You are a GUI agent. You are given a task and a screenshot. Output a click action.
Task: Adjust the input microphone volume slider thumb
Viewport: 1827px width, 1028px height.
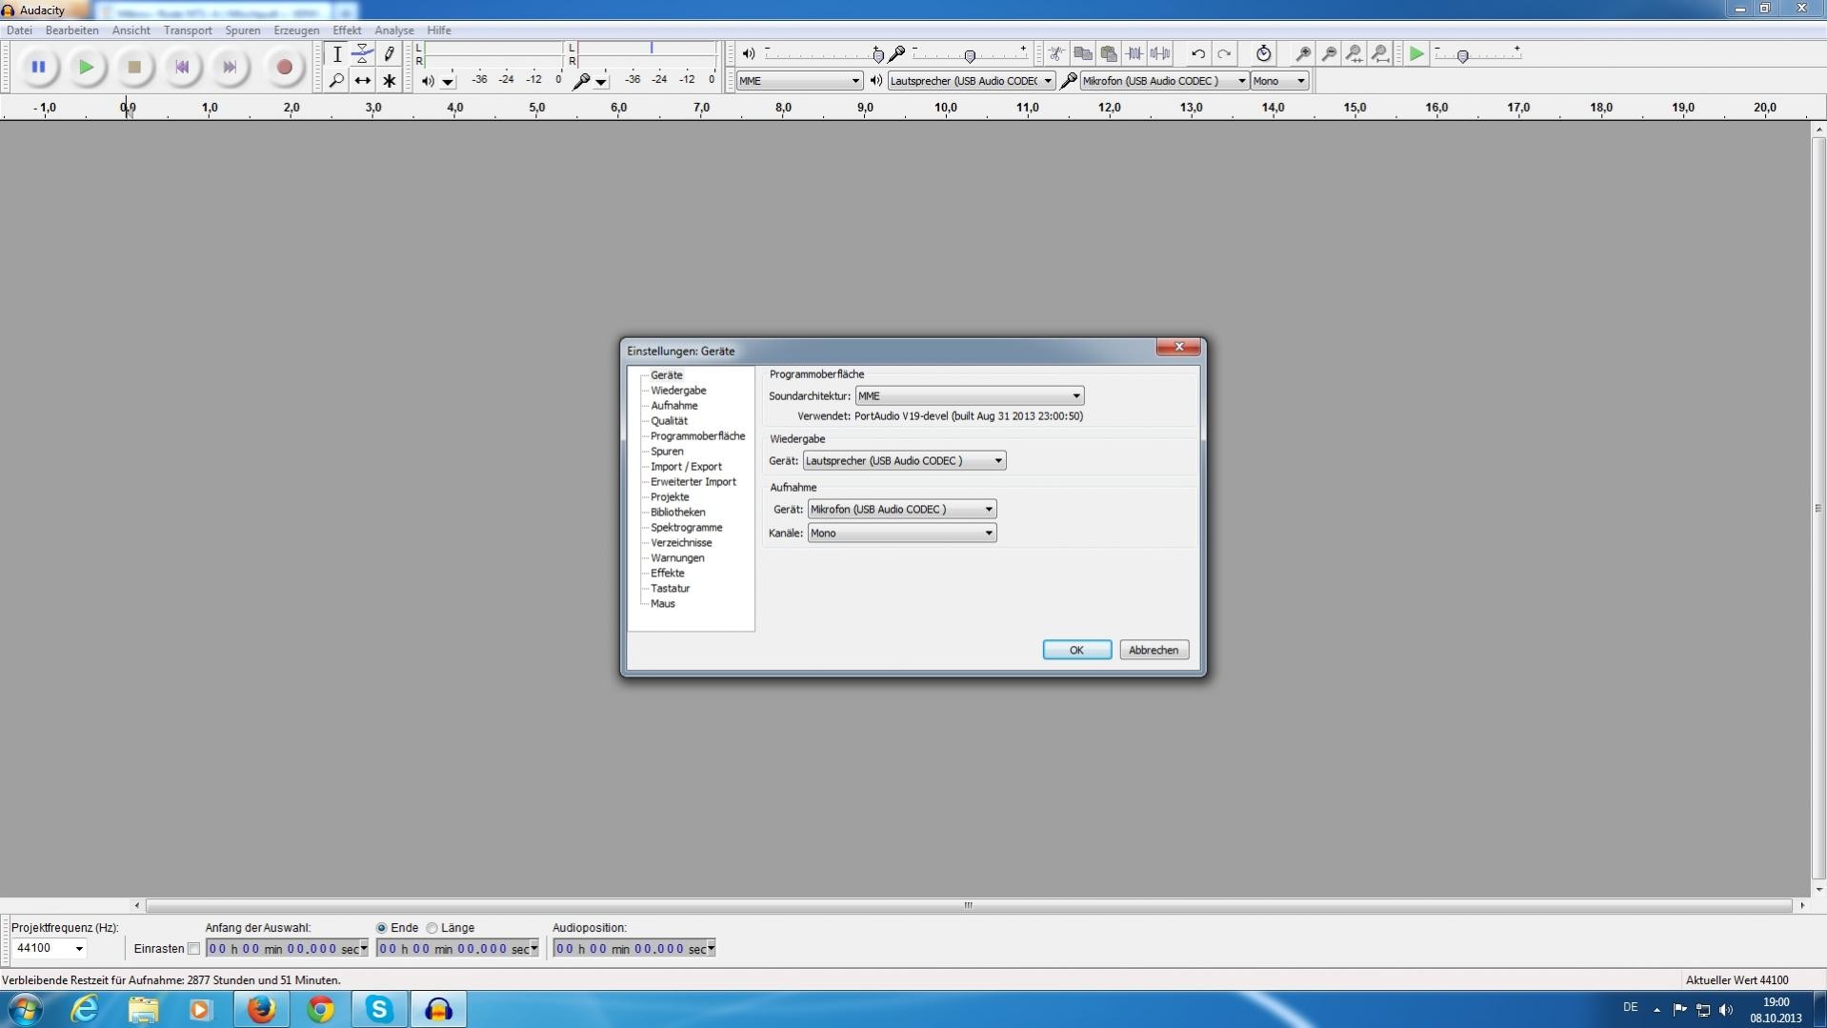click(970, 56)
